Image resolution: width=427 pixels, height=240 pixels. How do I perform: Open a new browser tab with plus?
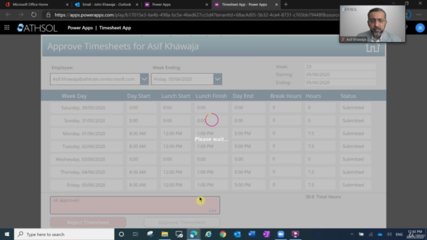click(x=286, y=5)
